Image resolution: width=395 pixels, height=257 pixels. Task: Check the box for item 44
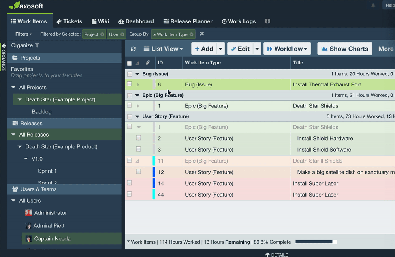click(129, 194)
